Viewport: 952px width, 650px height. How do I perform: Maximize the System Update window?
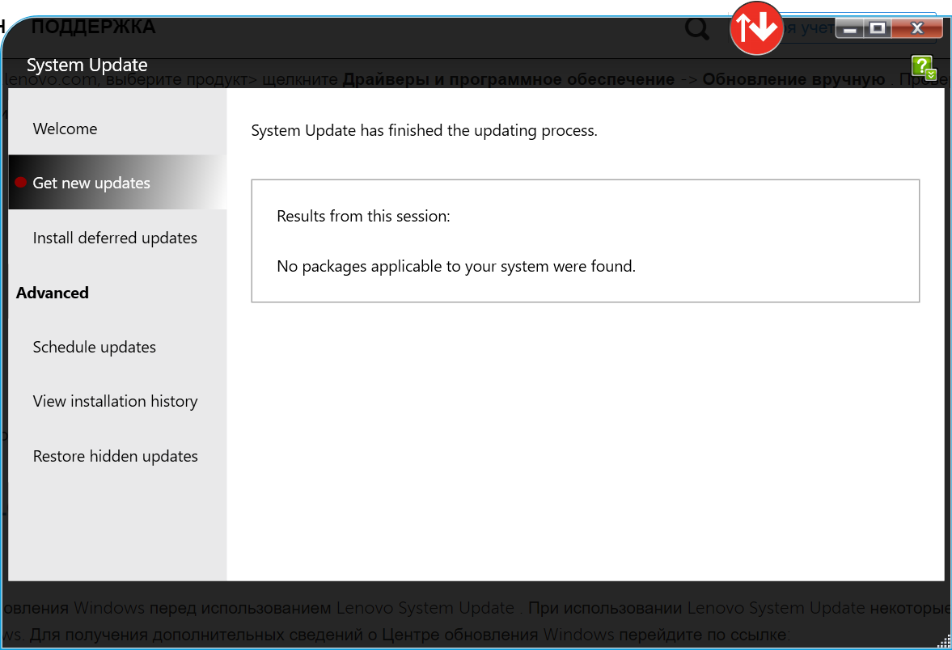(878, 28)
